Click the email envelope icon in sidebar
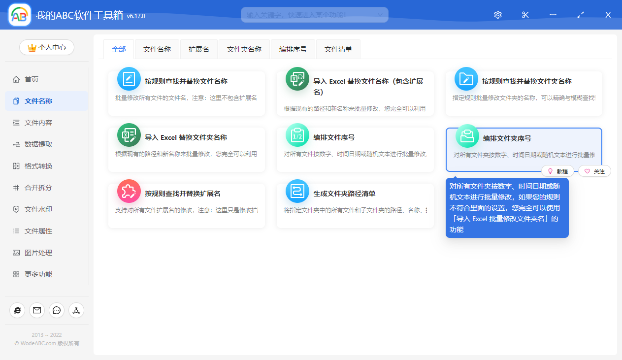Image resolution: width=622 pixels, height=360 pixels. 37,310
